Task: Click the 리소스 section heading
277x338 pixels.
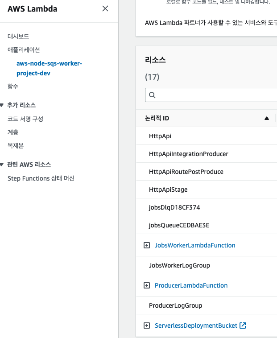Action: pos(155,60)
